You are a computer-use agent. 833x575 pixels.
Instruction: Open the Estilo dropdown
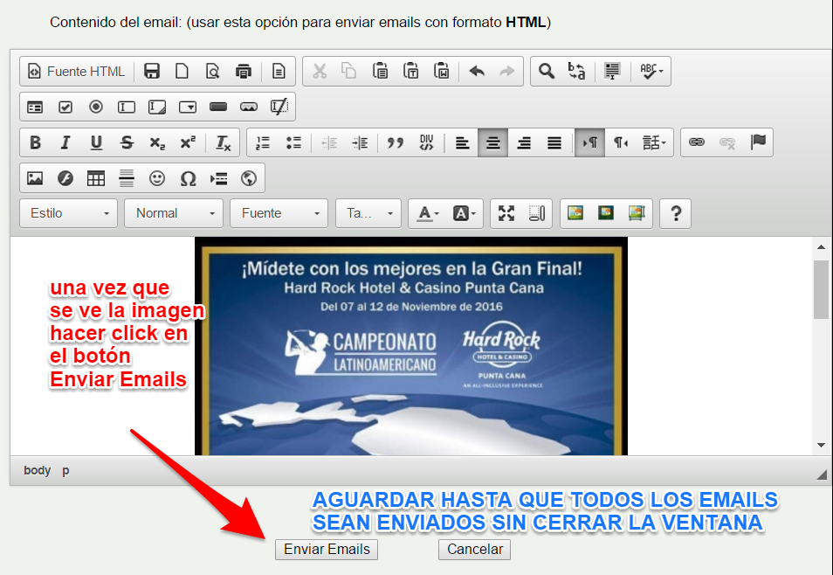68,213
